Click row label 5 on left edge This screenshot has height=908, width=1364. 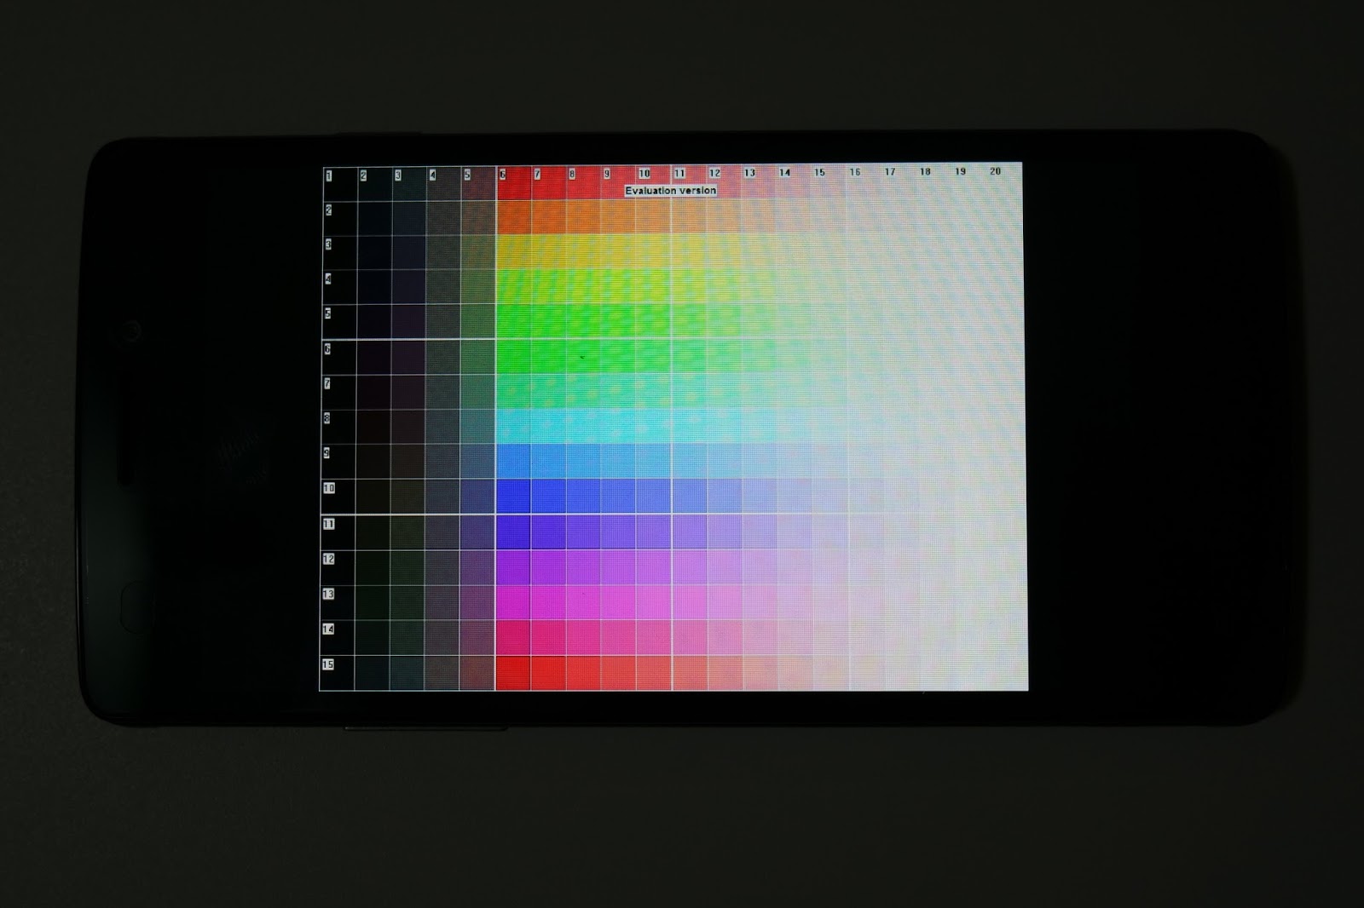click(x=327, y=313)
